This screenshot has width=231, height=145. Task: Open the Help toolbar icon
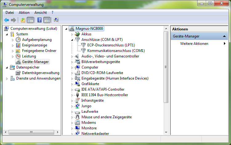[39, 20]
